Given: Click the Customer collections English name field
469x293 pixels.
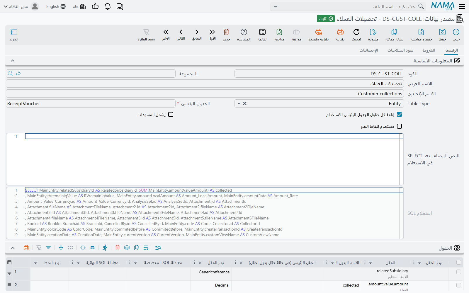Looking at the screenshot, I should [x=205, y=93].
